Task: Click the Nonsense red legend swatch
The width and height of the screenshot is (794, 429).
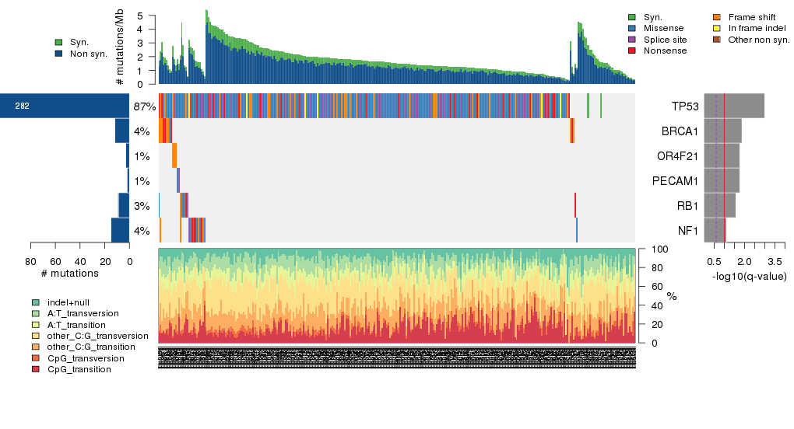Action: (632, 51)
